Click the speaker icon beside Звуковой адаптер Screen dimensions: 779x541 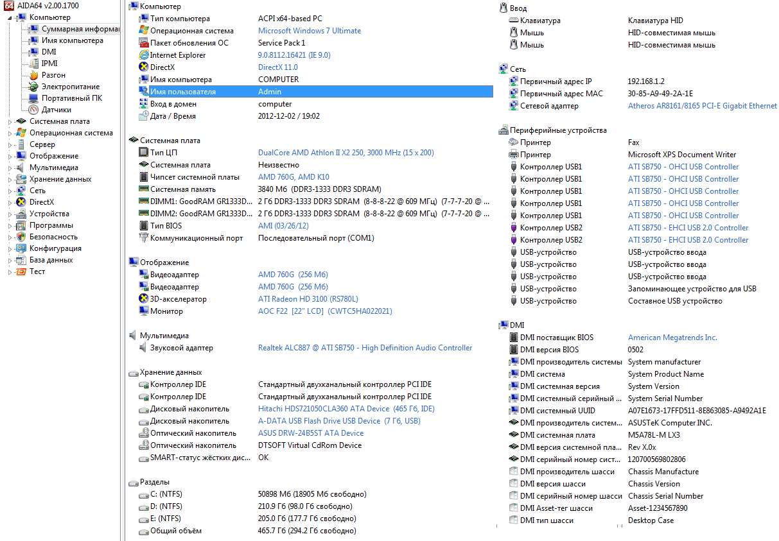pos(144,348)
